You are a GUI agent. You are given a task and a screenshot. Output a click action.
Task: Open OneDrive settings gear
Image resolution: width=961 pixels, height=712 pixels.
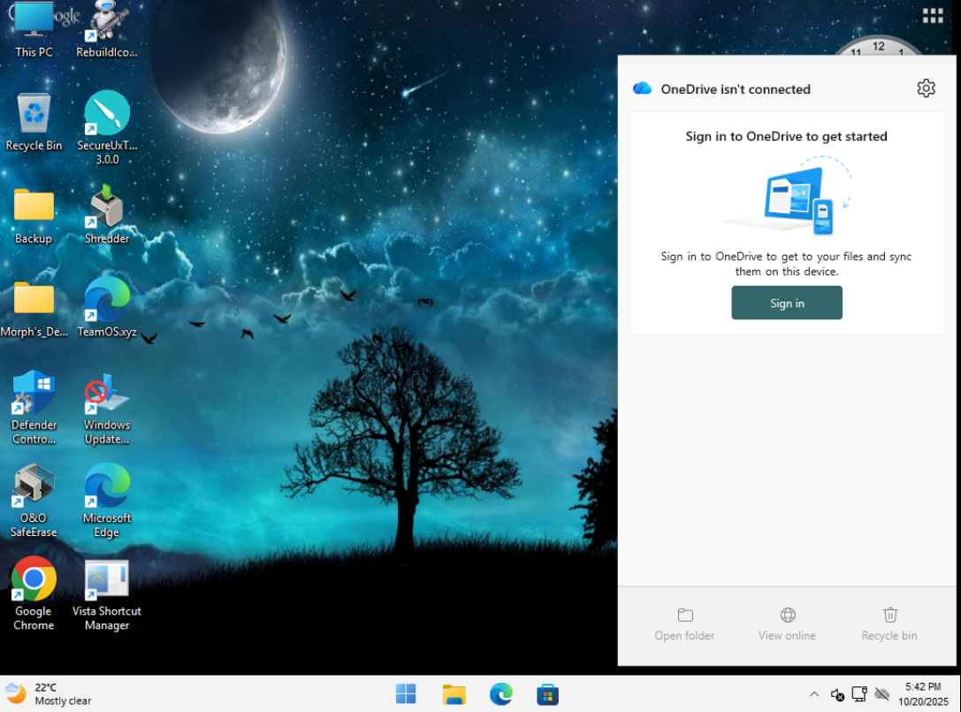pos(926,88)
